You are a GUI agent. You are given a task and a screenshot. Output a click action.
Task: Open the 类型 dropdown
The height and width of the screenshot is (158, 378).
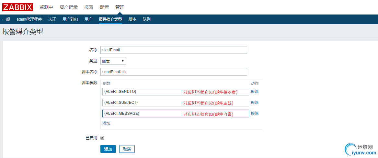[x=113, y=61]
